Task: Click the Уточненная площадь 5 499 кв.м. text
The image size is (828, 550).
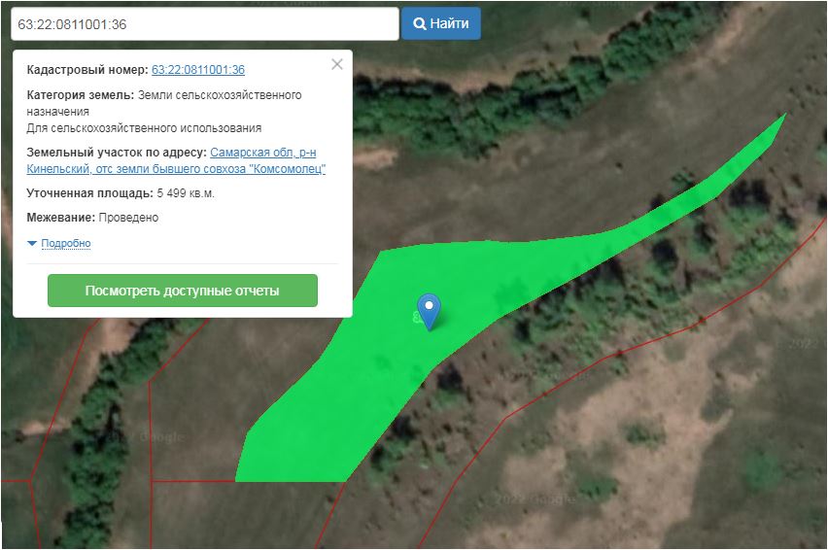Action: click(121, 193)
